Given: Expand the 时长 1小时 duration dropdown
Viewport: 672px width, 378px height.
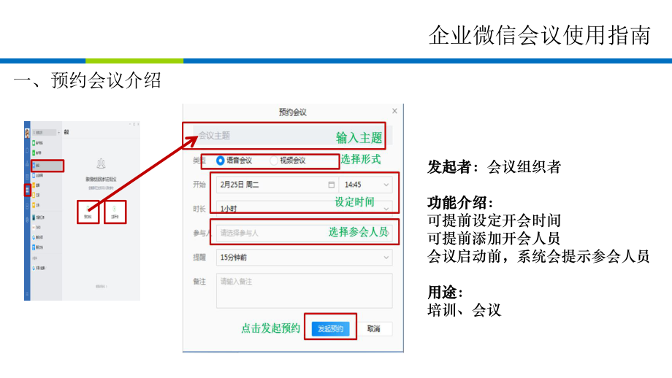Looking at the screenshot, I should coord(304,208).
